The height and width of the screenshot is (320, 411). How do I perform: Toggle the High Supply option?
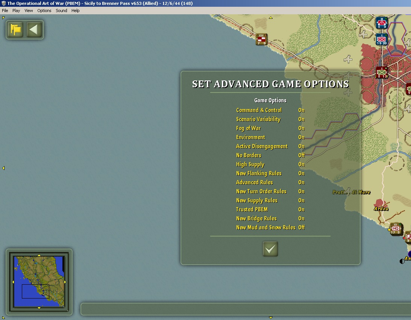click(270, 164)
